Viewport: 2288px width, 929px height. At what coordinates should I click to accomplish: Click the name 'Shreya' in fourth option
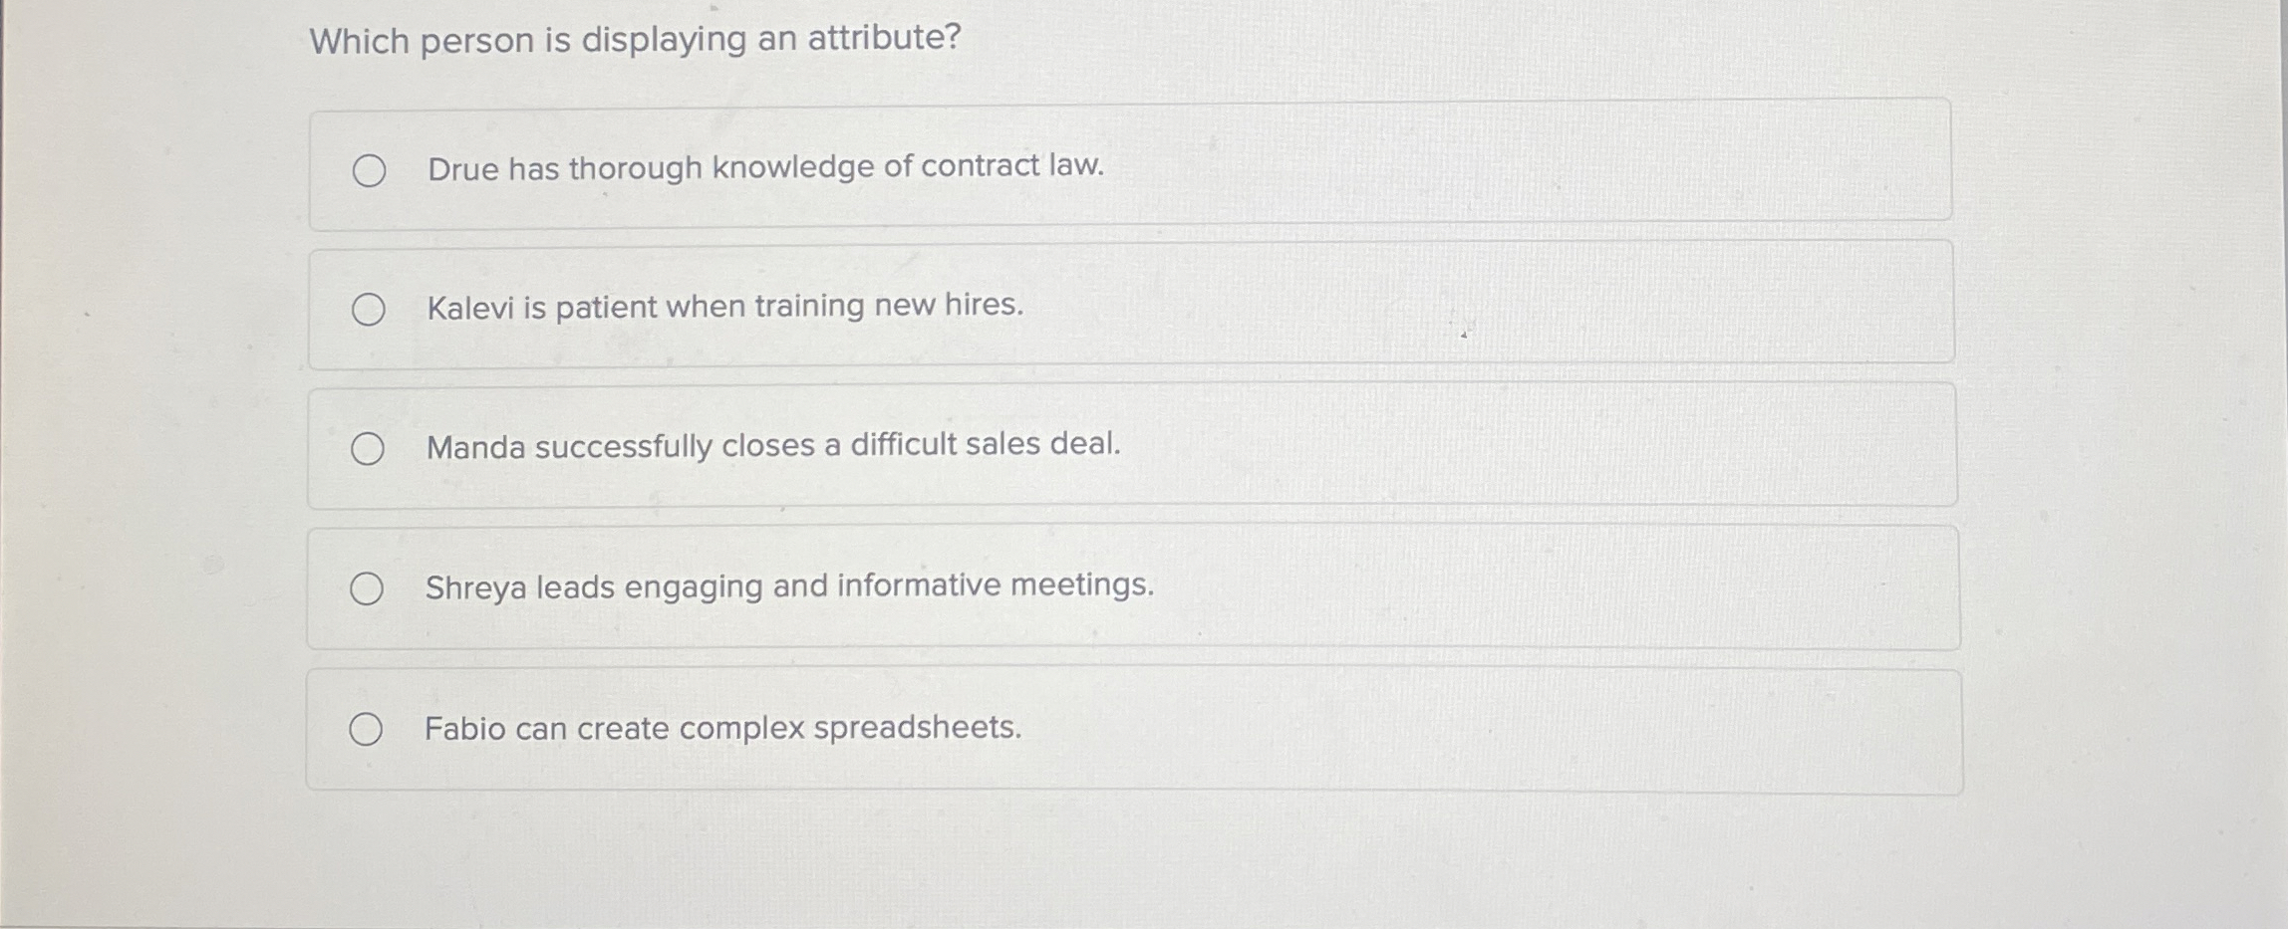(476, 589)
